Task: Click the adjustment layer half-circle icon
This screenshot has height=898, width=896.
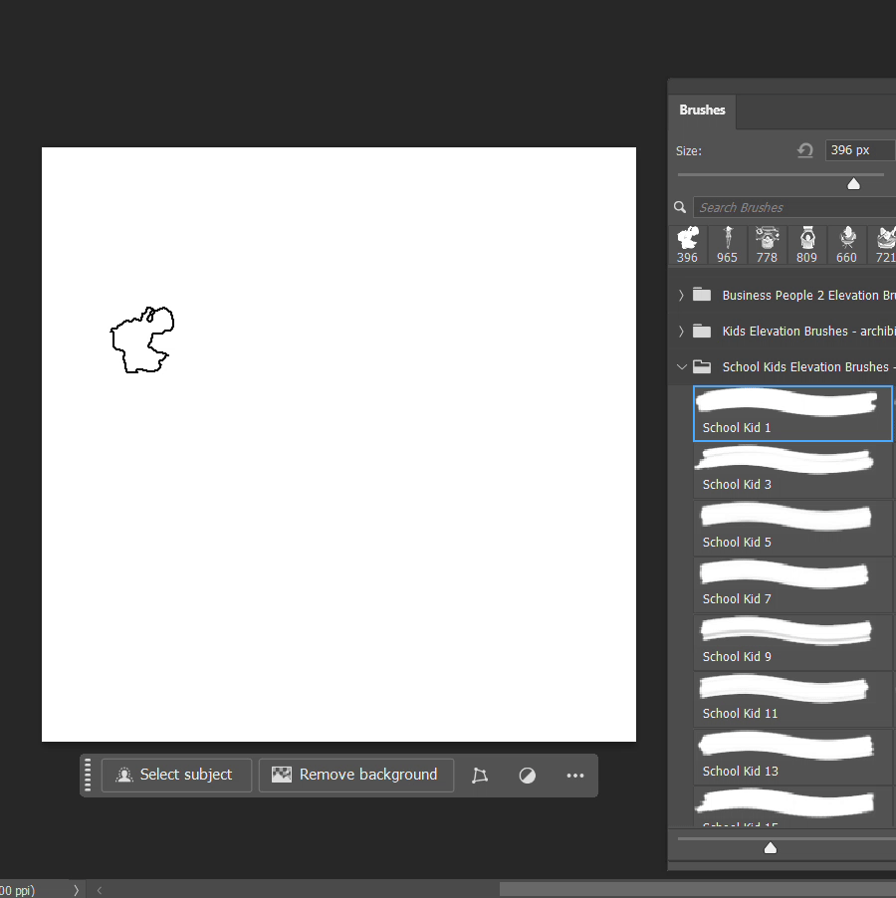Action: (528, 776)
